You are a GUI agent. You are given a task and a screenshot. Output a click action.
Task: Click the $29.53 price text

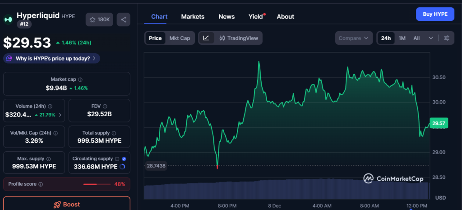click(x=27, y=43)
